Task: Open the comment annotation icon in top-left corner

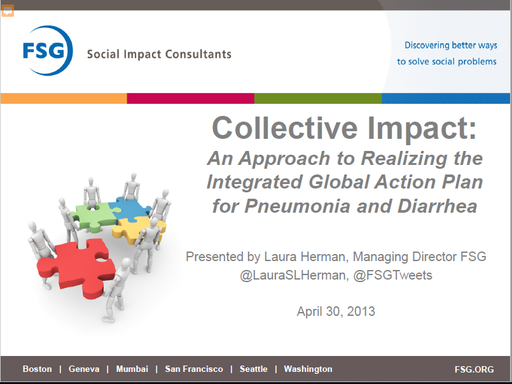Action: pos(8,11)
